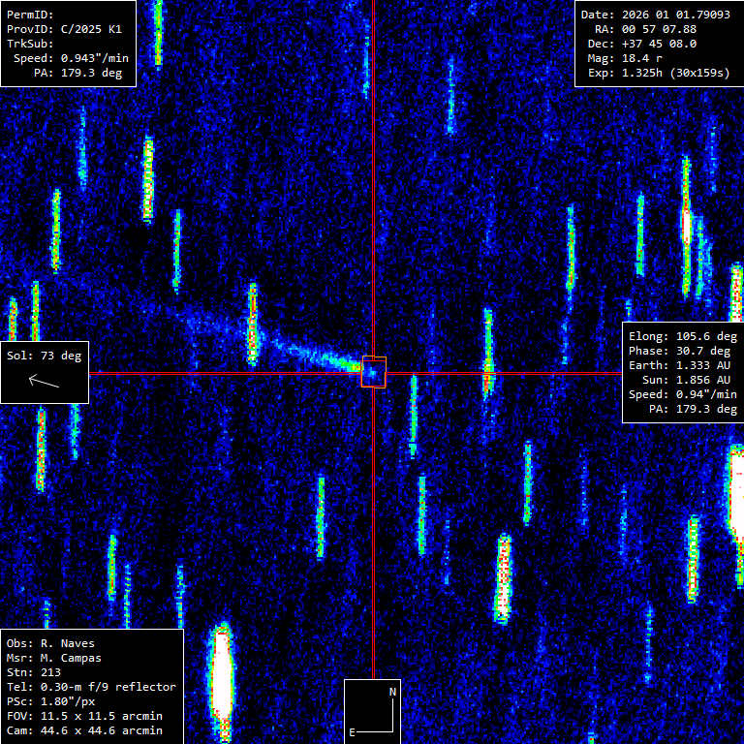
Task: Click the FOV 11.5 x 11.5 arcmin line
Action: point(84,716)
